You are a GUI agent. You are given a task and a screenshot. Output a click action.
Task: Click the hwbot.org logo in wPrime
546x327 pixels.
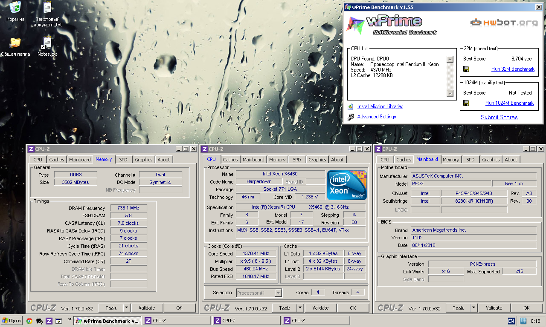pyautogui.click(x=504, y=22)
